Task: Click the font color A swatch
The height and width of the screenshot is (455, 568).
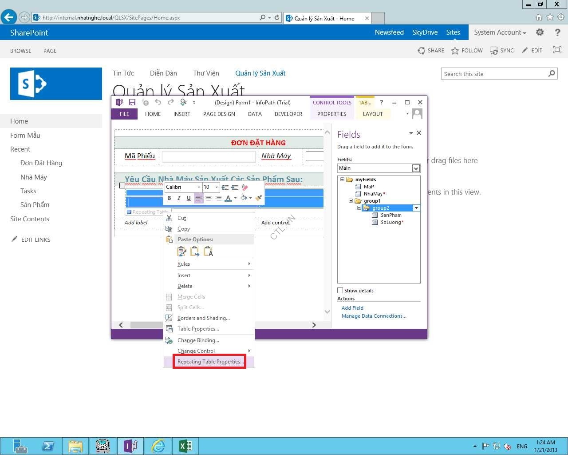Action: (228, 198)
